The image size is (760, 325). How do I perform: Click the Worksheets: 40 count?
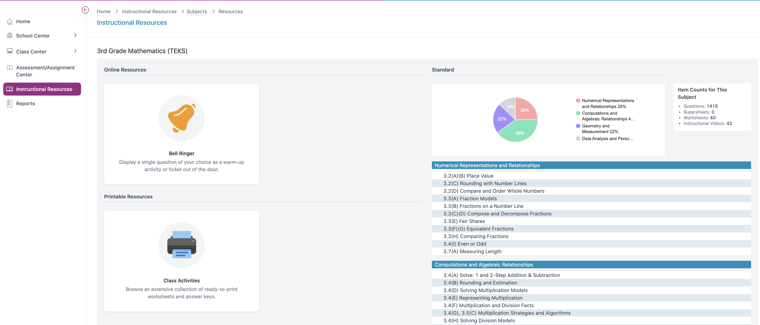(699, 118)
